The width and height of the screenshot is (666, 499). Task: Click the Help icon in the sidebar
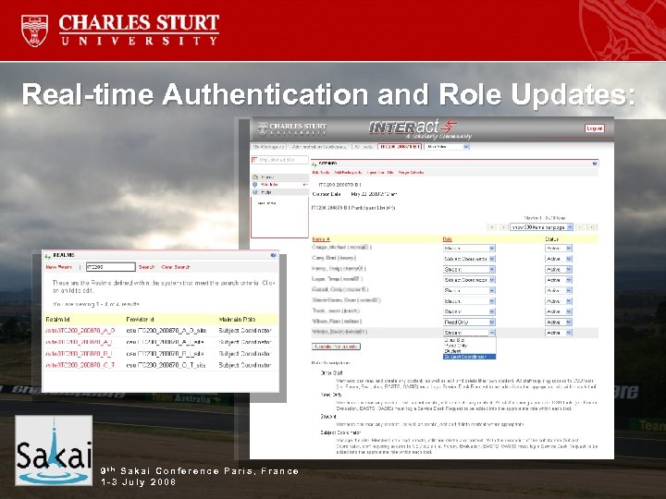click(x=255, y=192)
